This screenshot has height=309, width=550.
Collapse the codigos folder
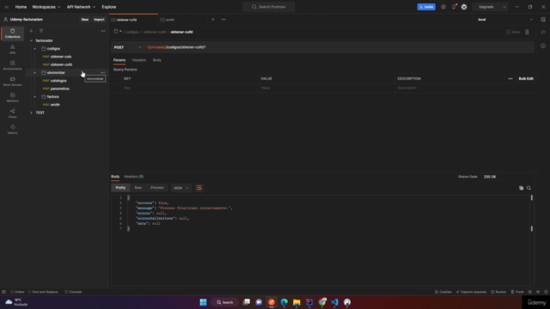pyautogui.click(x=34, y=49)
